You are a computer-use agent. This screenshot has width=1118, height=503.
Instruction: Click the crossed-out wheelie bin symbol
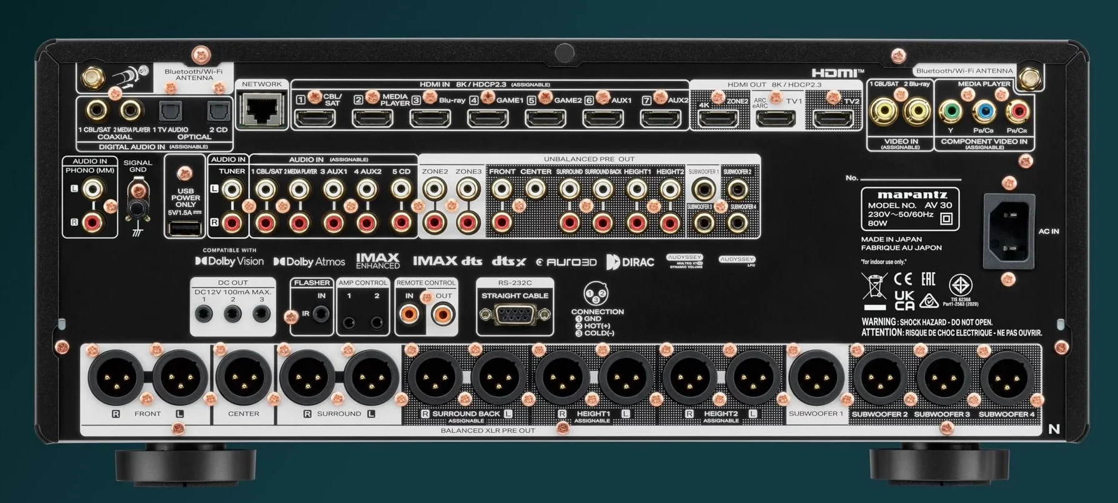coord(874,286)
